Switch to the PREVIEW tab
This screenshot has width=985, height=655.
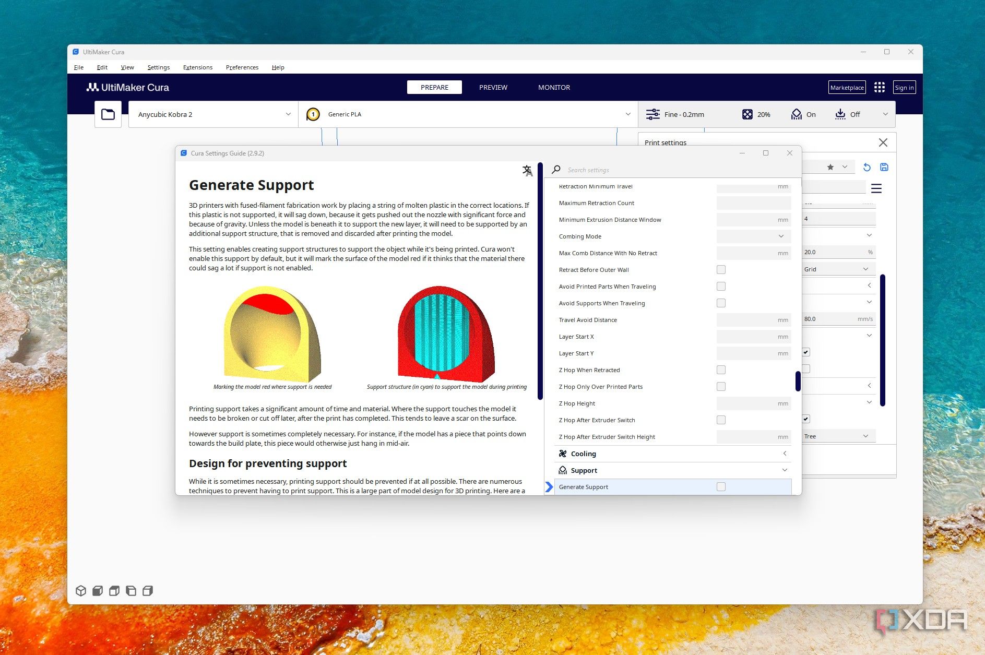(493, 87)
